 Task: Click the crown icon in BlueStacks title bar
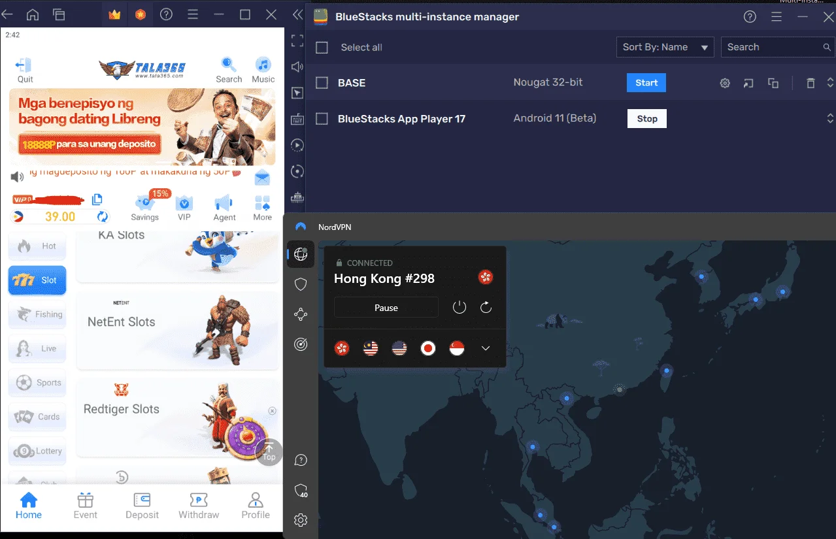[114, 14]
